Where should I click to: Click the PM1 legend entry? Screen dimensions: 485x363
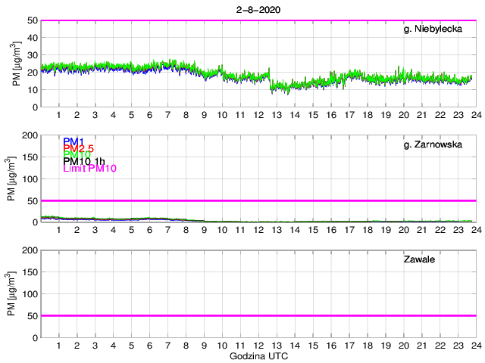(74, 141)
